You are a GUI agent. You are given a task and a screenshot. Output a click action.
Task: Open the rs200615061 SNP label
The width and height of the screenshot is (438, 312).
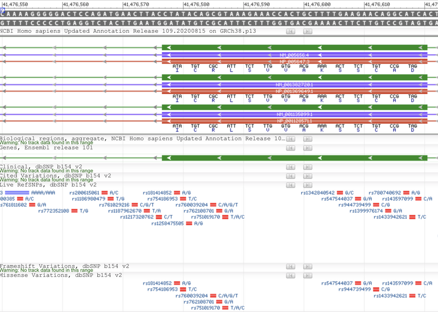point(84,193)
